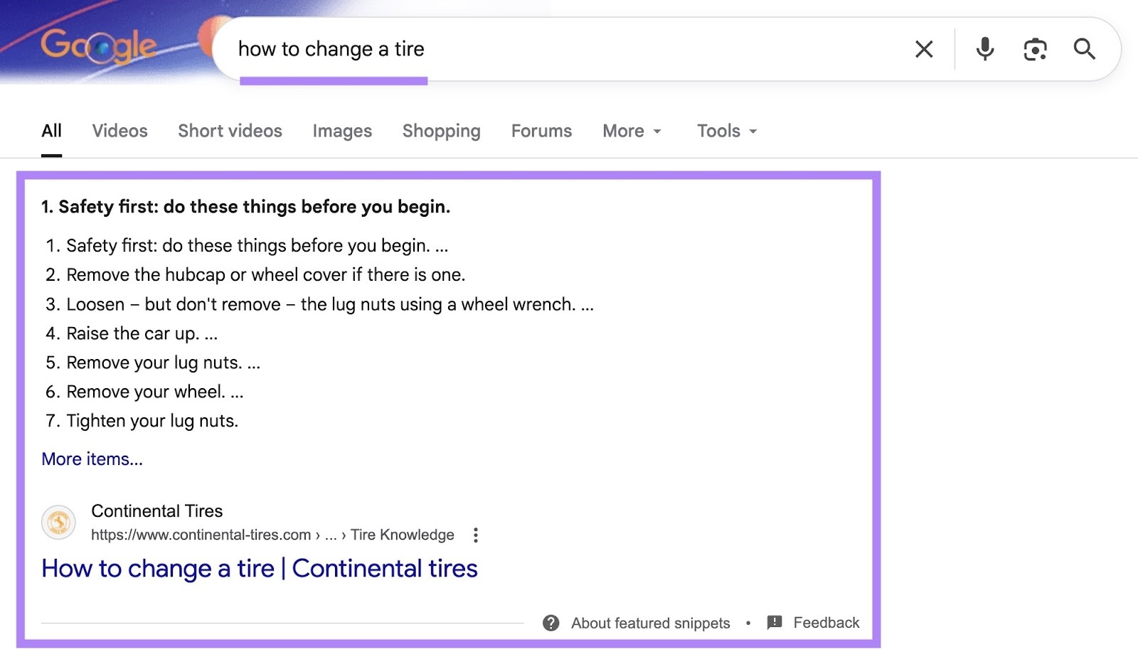Select the Images search tab

342,131
